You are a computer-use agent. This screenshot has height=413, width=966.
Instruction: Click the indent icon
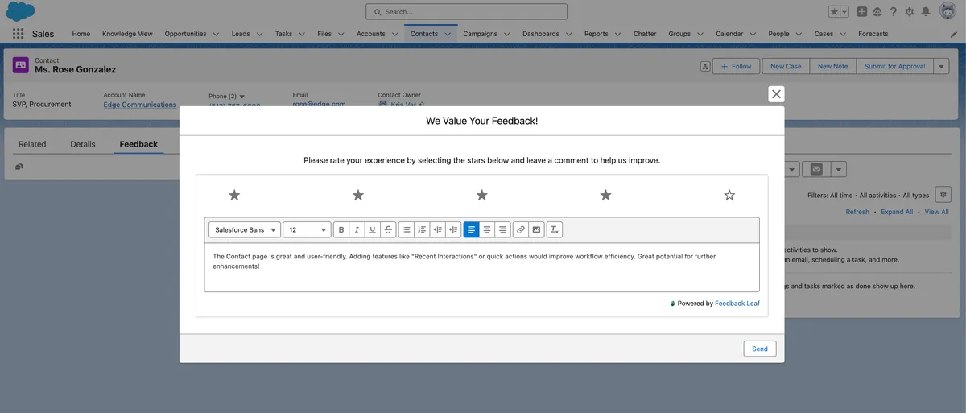[x=438, y=229]
